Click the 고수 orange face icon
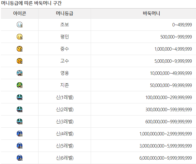Viewport: 196px width, 164px height. (20, 61)
